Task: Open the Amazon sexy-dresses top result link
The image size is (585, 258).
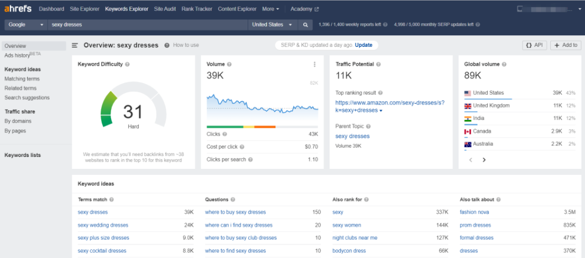Action: pos(390,106)
